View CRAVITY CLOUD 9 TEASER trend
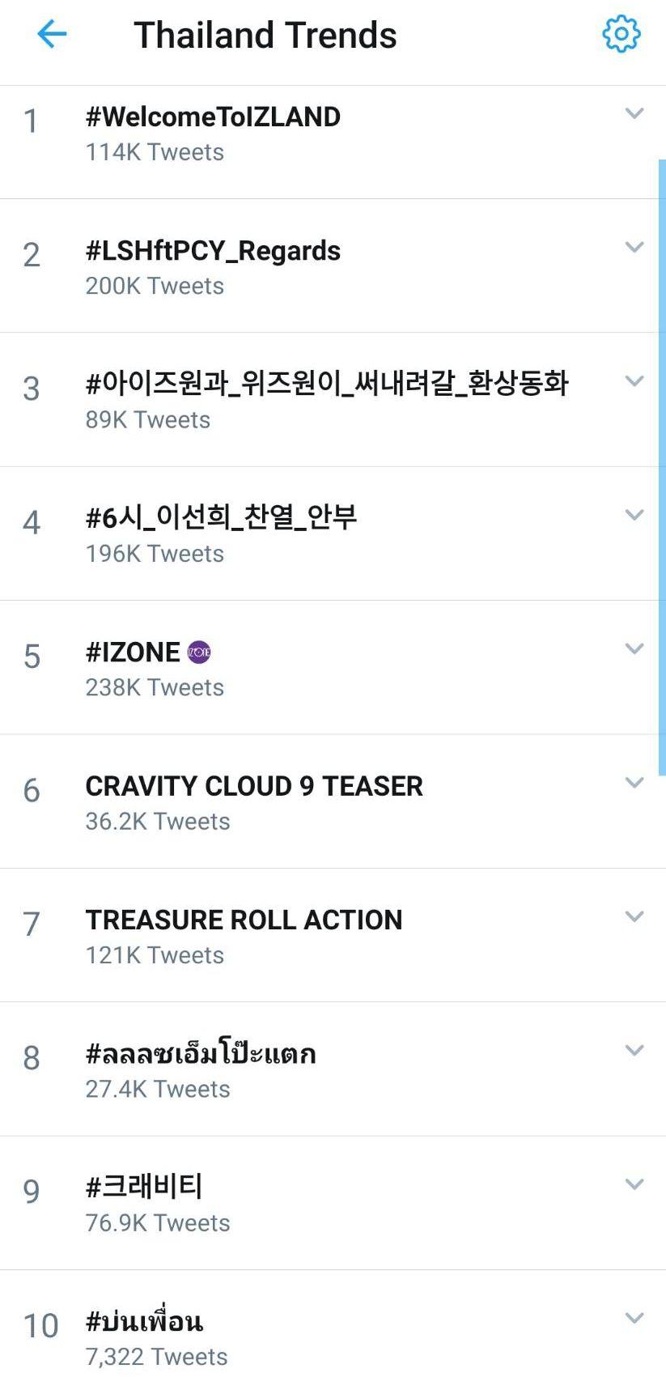 (x=254, y=786)
